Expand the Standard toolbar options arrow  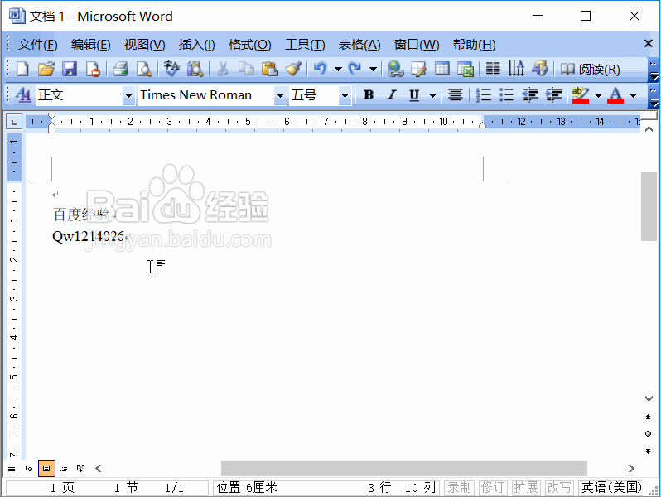click(x=654, y=70)
